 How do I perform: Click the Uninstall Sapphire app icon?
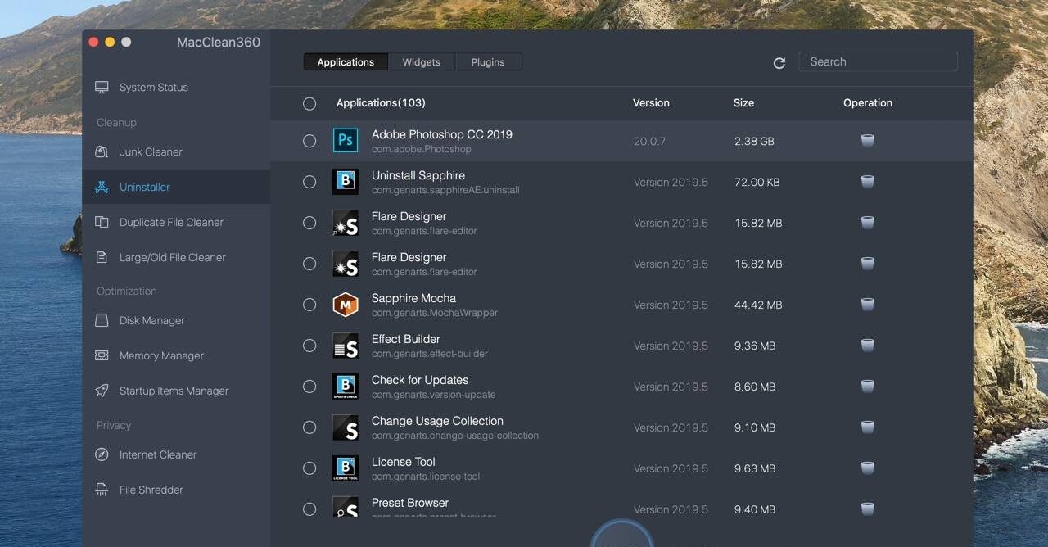click(346, 182)
